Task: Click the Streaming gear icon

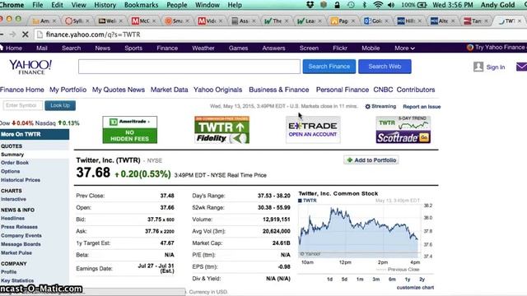Action: pyautogui.click(x=368, y=106)
